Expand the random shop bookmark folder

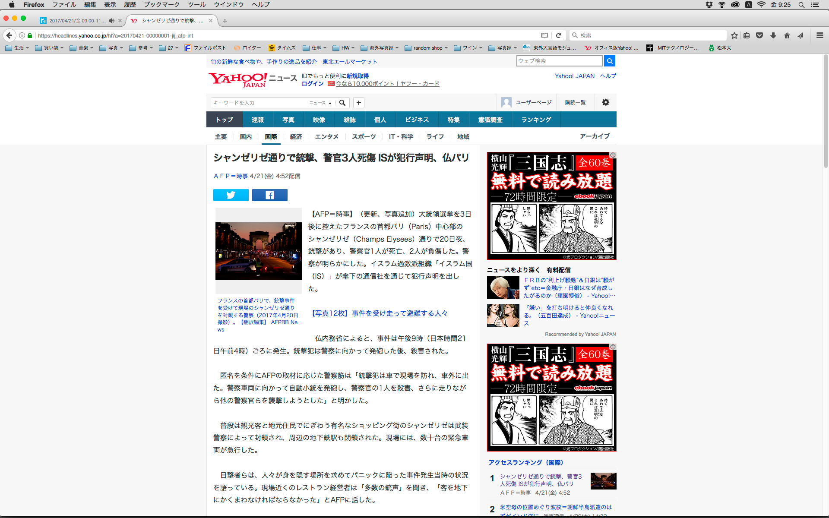pos(427,48)
